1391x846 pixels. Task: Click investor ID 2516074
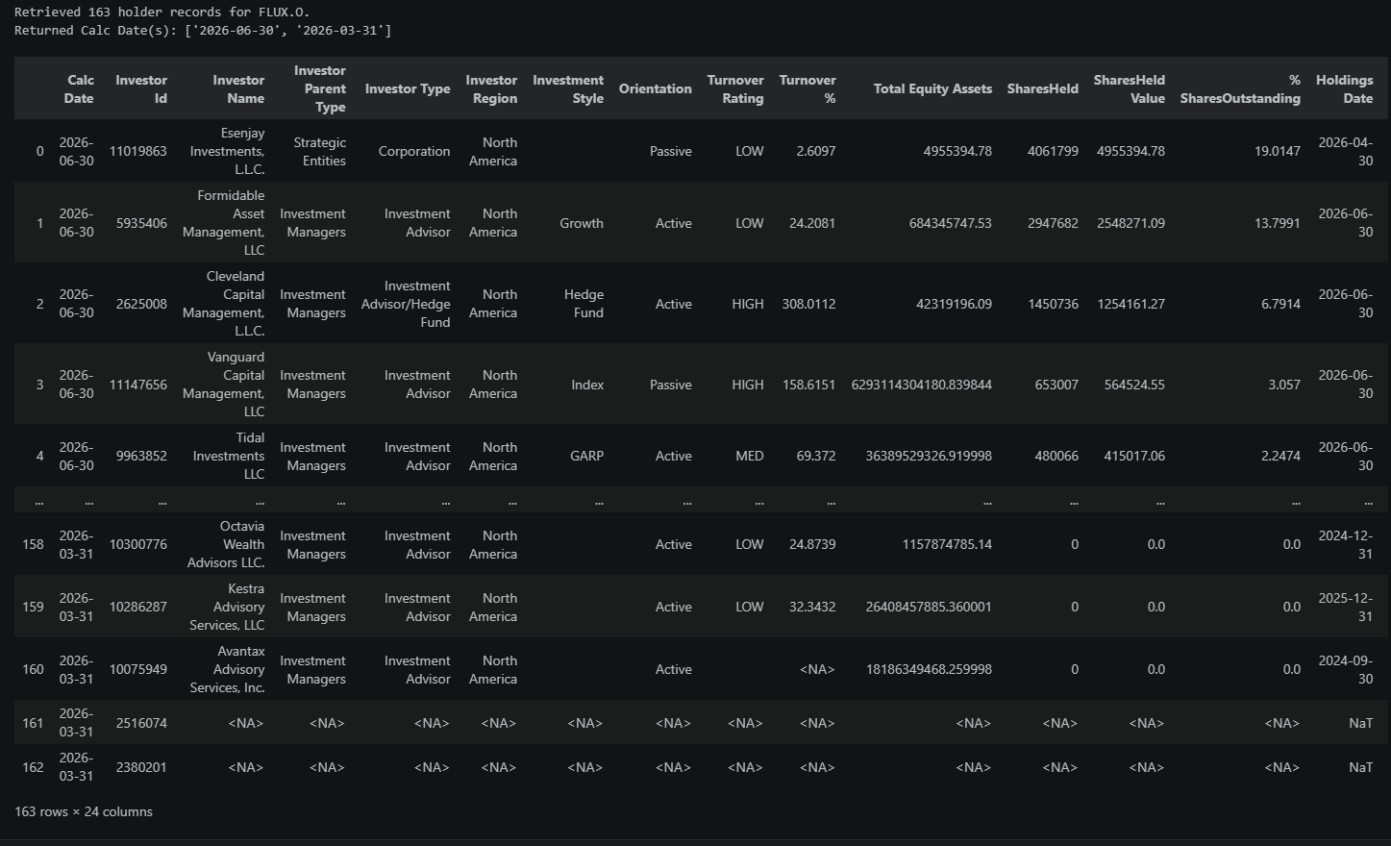141,723
